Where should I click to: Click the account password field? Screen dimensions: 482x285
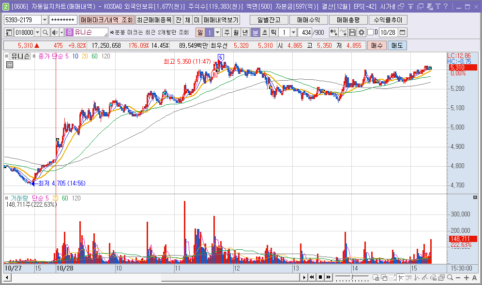pos(63,20)
